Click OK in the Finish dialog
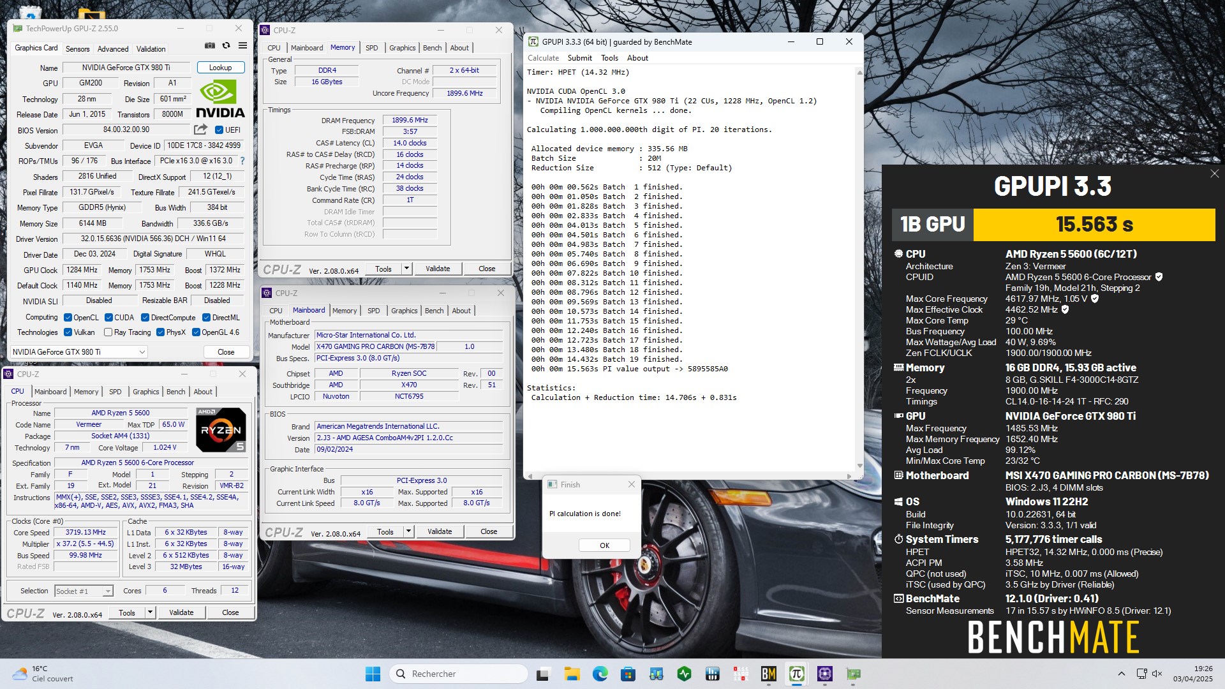 click(604, 545)
